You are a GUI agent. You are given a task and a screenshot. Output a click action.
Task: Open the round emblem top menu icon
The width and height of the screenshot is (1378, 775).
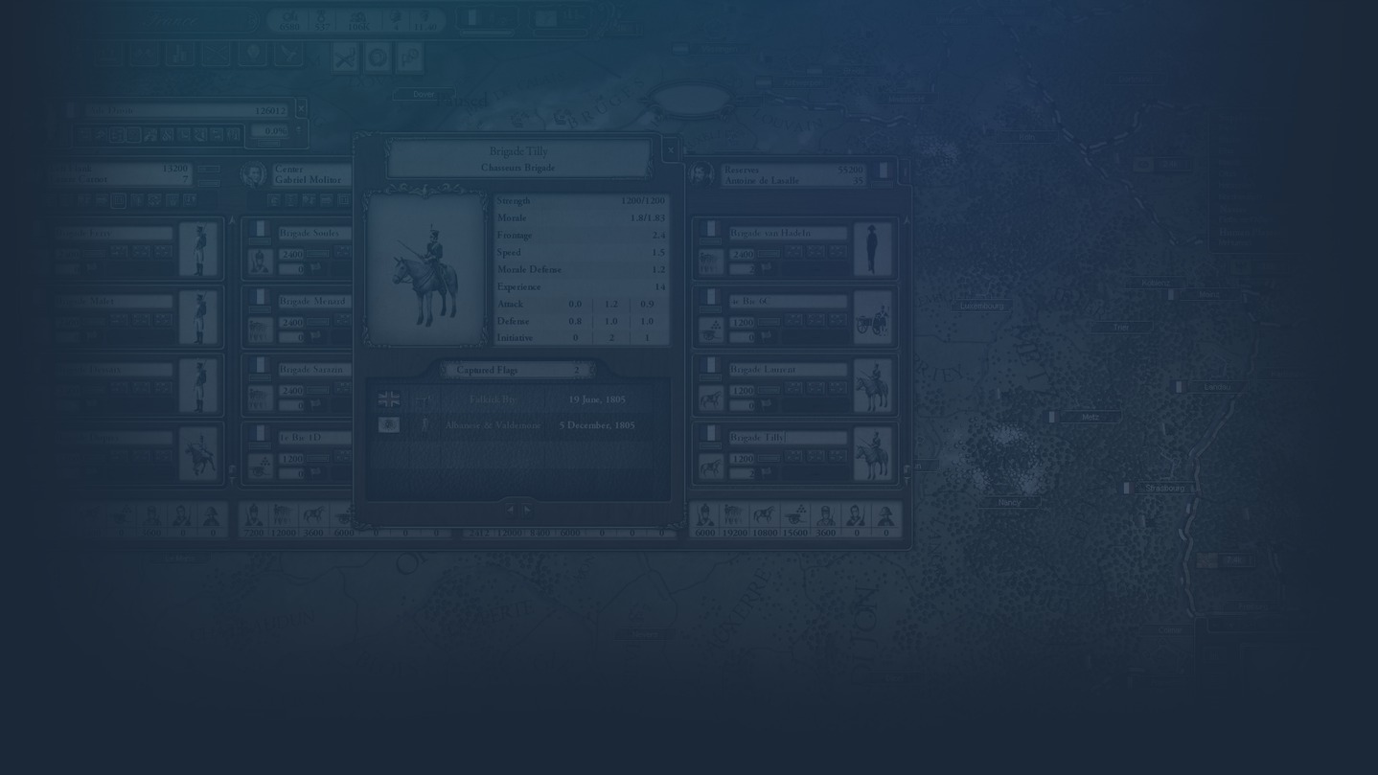378,58
